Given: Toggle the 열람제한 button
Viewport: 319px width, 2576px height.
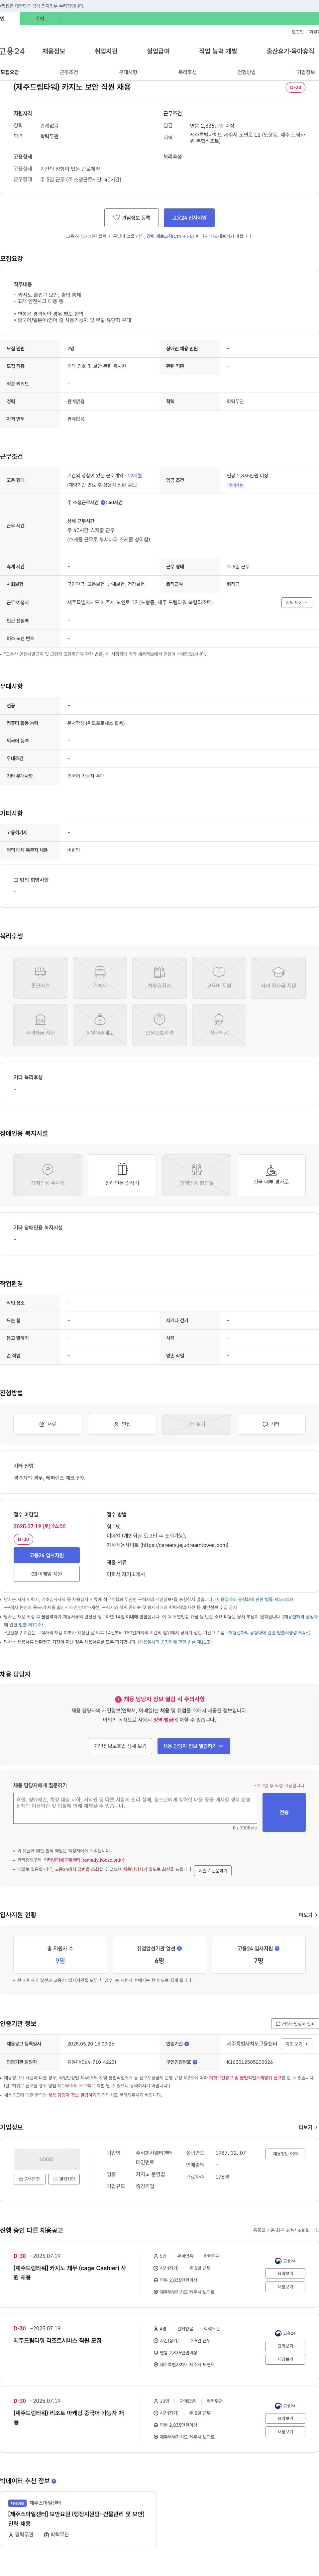Looking at the screenshot, I should point(64,2179).
